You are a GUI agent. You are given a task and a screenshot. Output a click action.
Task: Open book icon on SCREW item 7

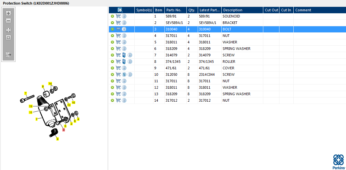pos(124,55)
